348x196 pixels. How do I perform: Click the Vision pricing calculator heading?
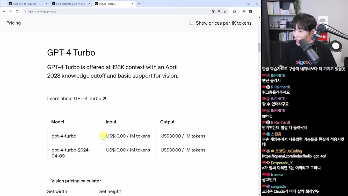point(76,181)
